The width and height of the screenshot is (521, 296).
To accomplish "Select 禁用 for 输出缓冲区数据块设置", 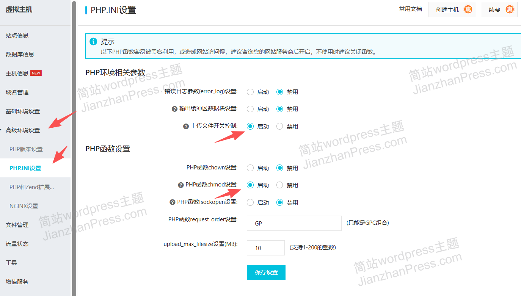I will click(280, 109).
